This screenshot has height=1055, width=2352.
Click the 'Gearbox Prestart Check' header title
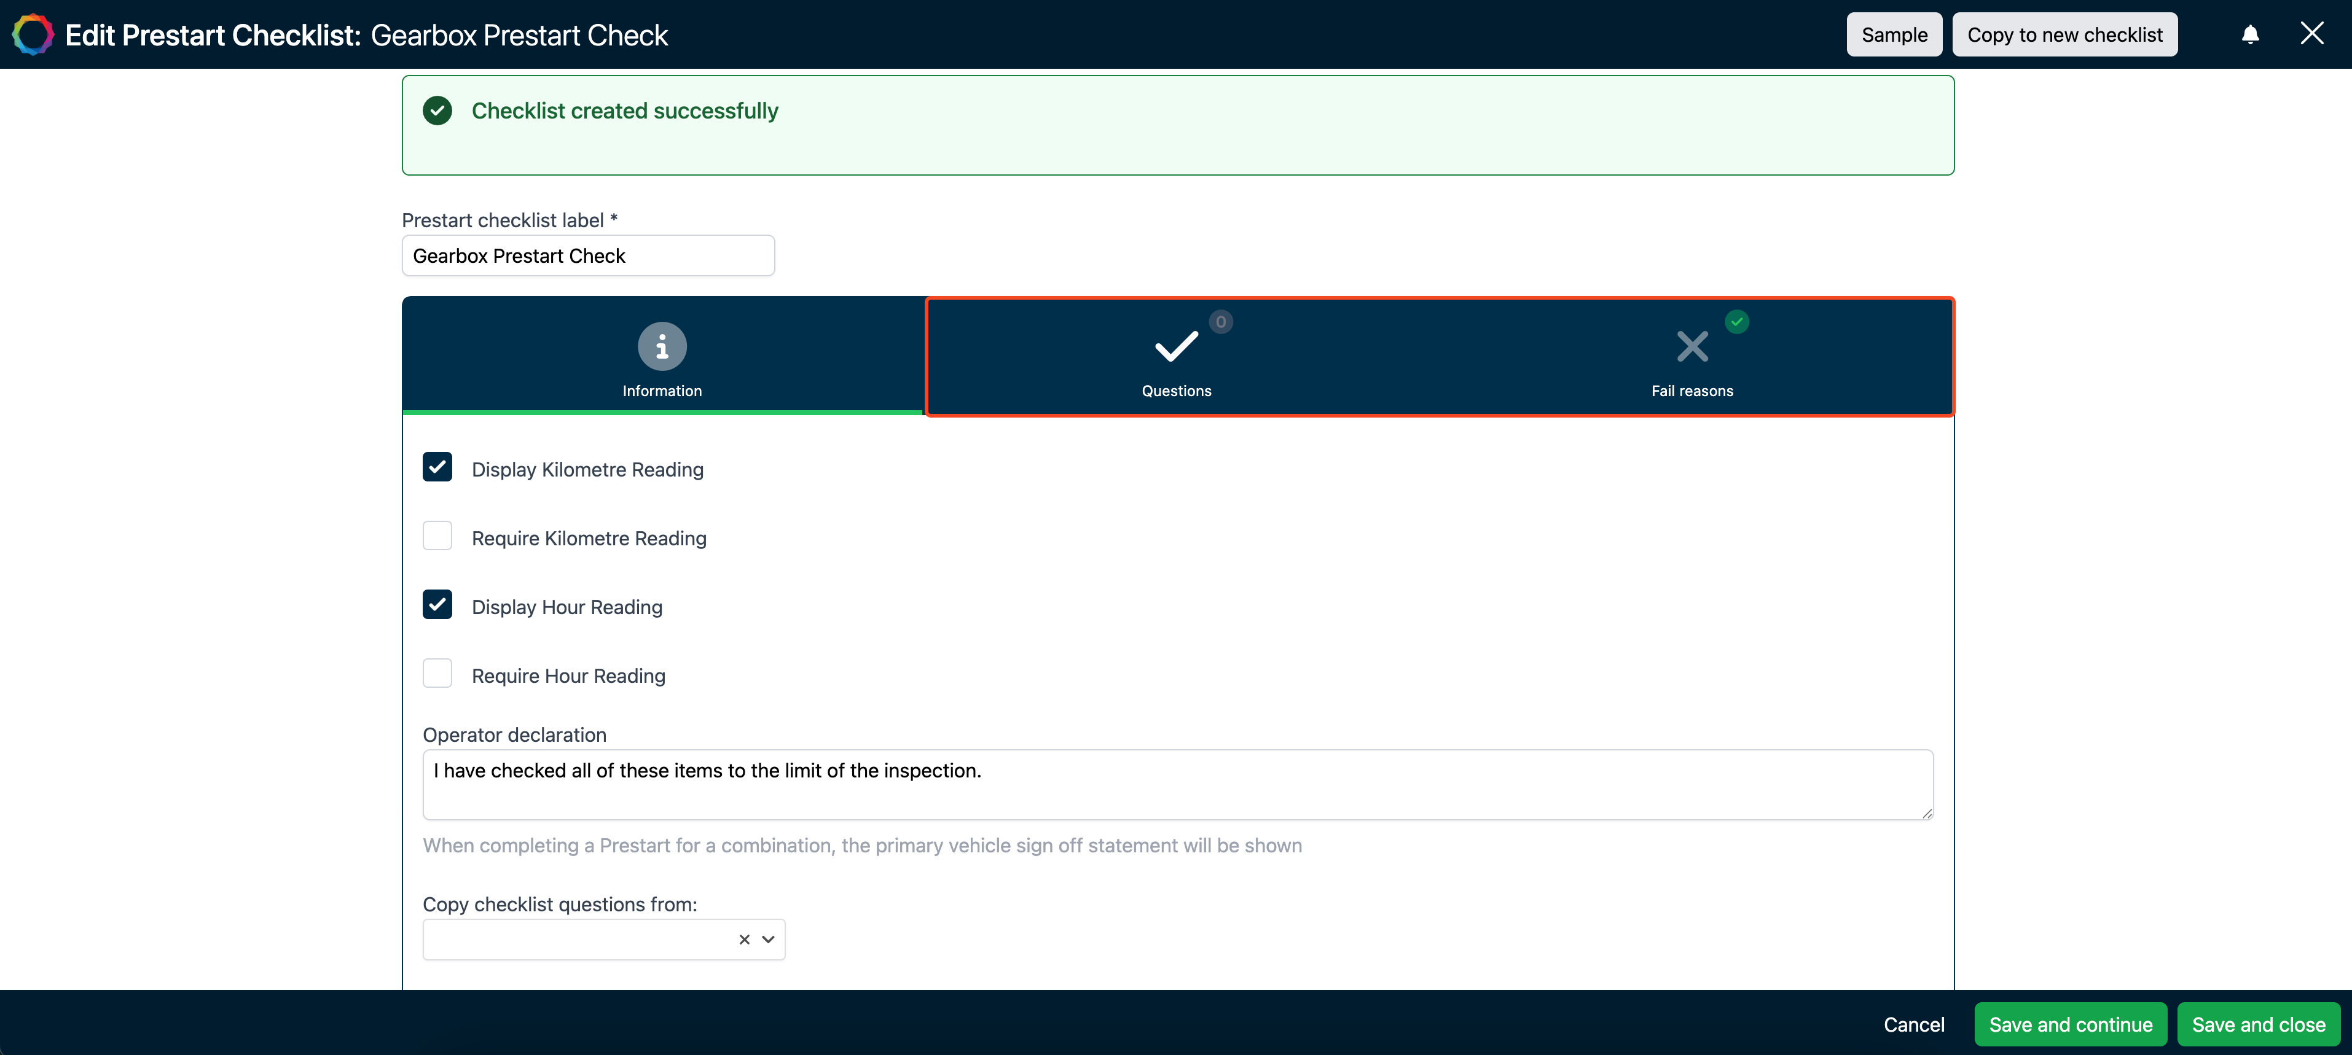(x=519, y=34)
